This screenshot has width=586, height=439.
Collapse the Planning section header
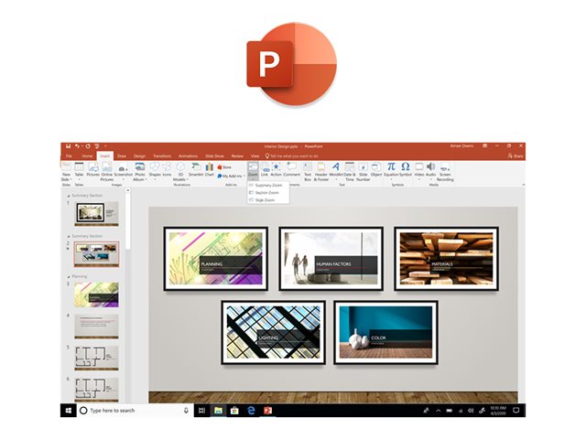pyautogui.click(x=69, y=276)
